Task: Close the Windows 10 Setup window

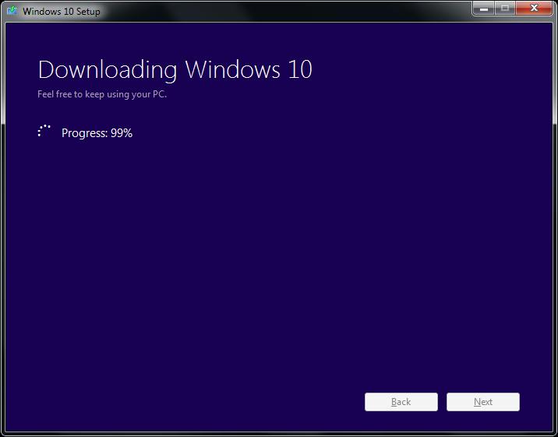Action: (534, 8)
